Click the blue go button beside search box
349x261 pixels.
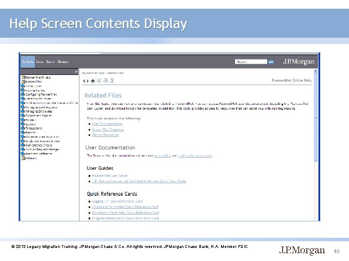(x=271, y=62)
